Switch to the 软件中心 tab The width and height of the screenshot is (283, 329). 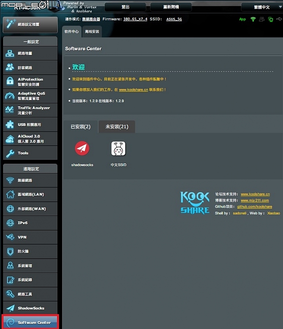pyautogui.click(x=72, y=31)
